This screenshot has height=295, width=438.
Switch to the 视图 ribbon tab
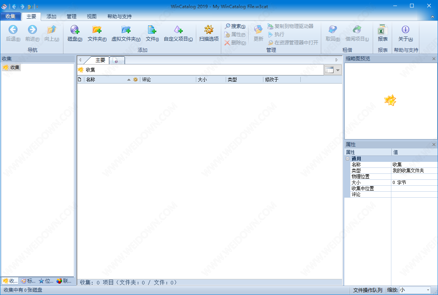91,16
